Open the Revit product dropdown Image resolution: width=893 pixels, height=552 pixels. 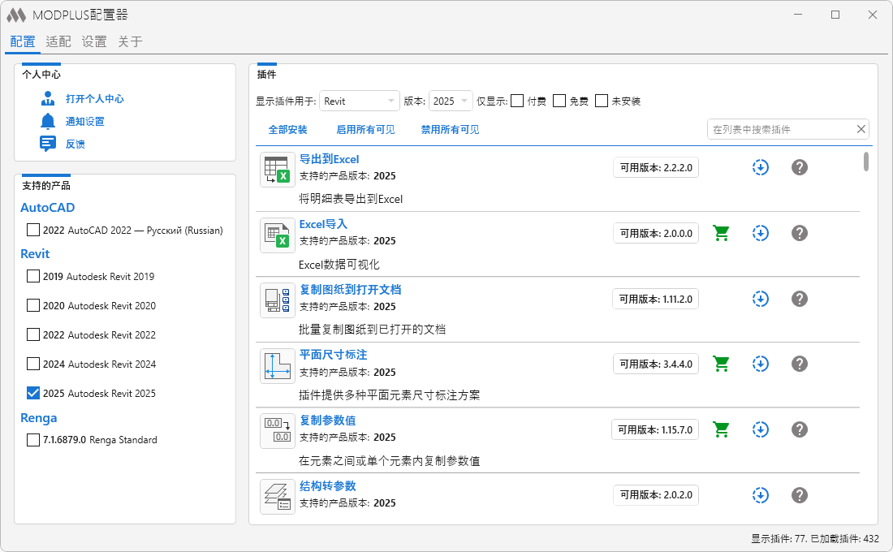(x=360, y=101)
